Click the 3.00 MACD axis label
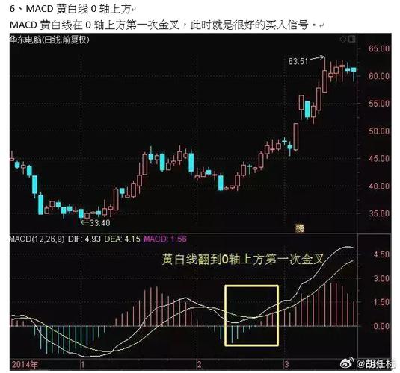This screenshot has width=400, height=373. coord(381,278)
